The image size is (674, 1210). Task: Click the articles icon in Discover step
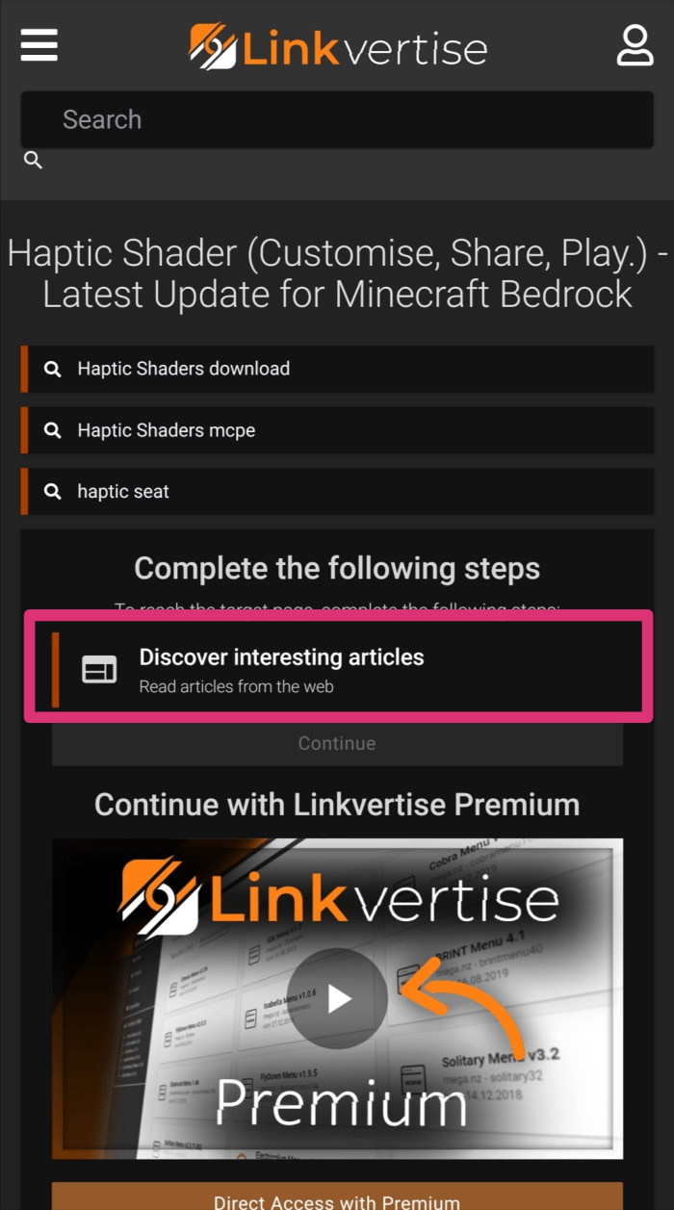pos(99,670)
